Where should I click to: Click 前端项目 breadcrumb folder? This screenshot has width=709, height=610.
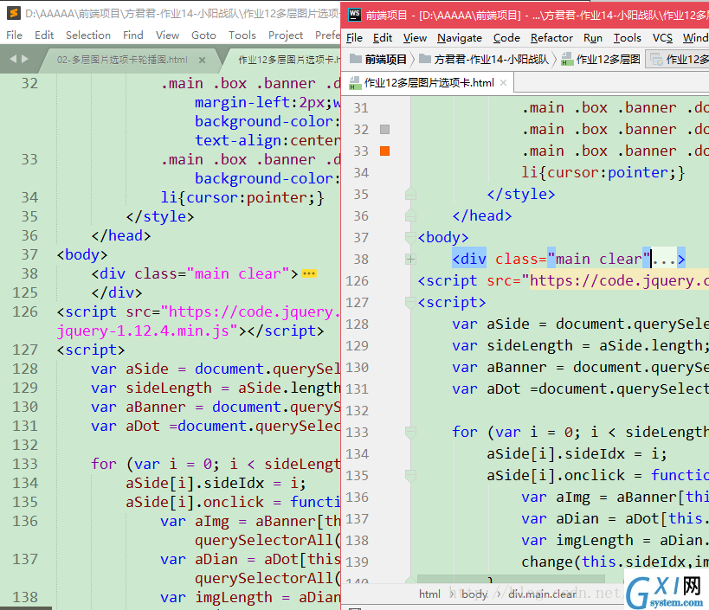point(379,59)
